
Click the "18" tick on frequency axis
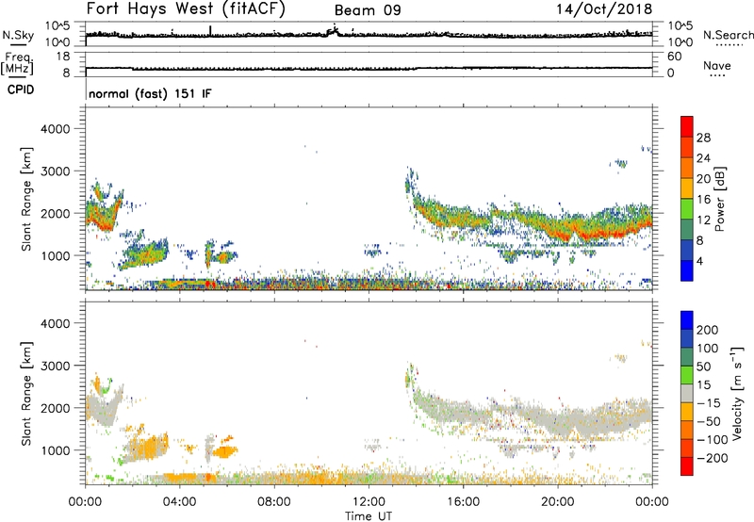coord(63,57)
